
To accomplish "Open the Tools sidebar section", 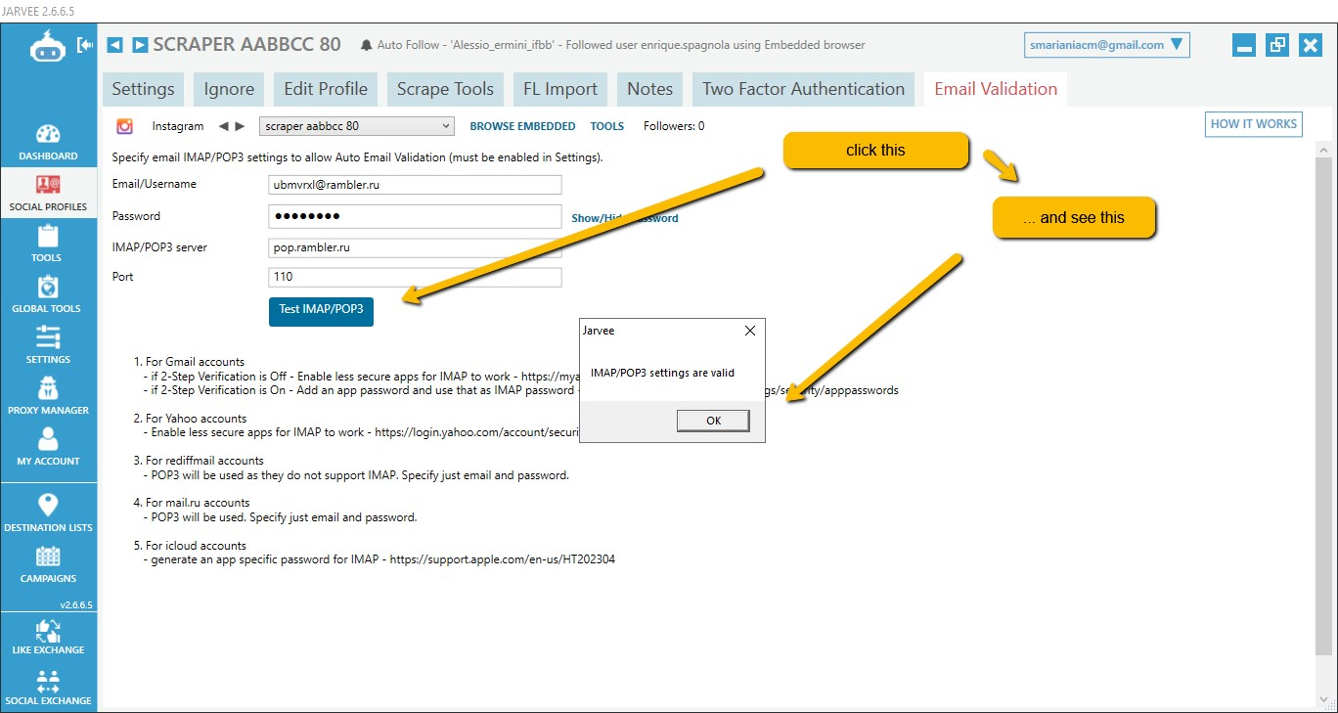I will click(48, 245).
